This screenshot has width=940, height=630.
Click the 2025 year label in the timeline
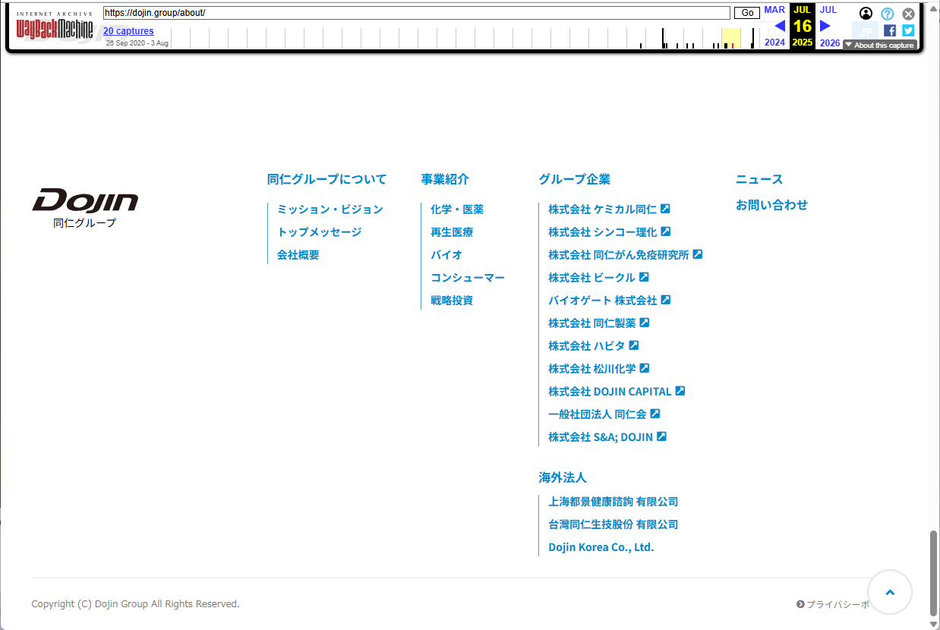tap(803, 43)
